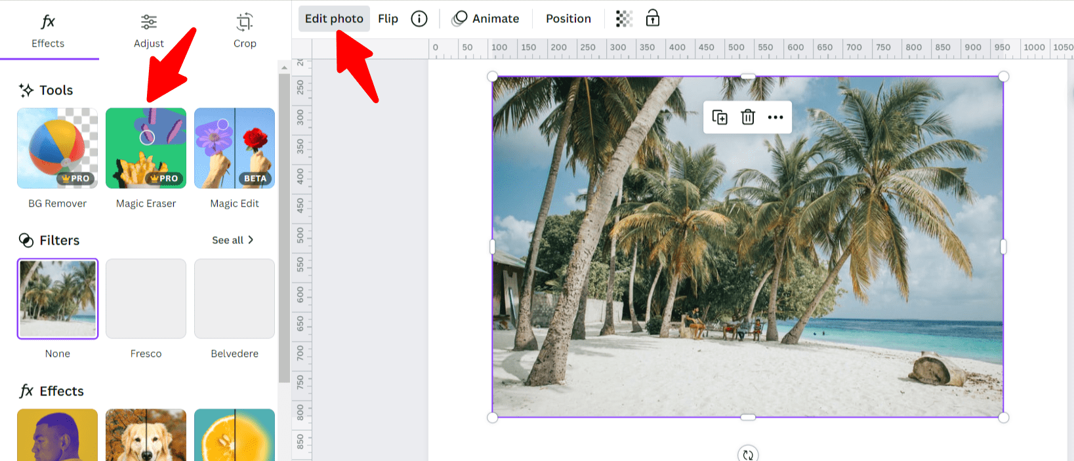The image size is (1074, 461).
Task: Click the bottom-left corner resize handle
Action: (493, 417)
